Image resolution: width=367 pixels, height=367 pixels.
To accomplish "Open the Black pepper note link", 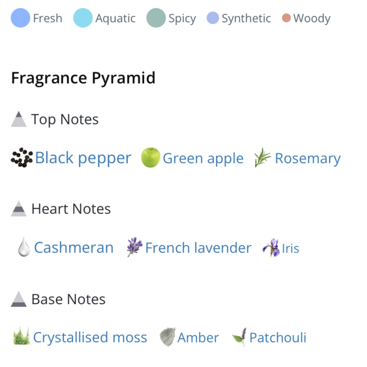I will [83, 158].
